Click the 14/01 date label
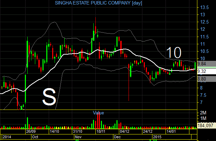216x141 pixels. click(x=171, y=131)
